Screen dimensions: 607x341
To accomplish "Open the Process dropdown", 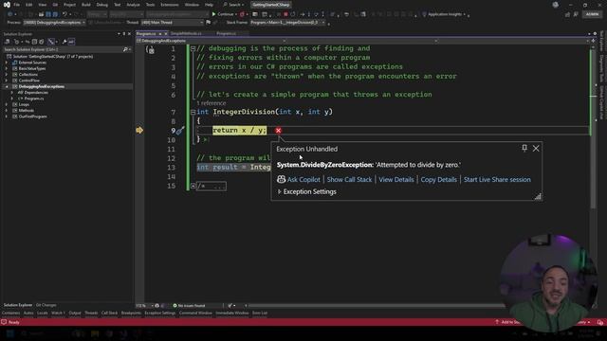I will tap(54, 23).
